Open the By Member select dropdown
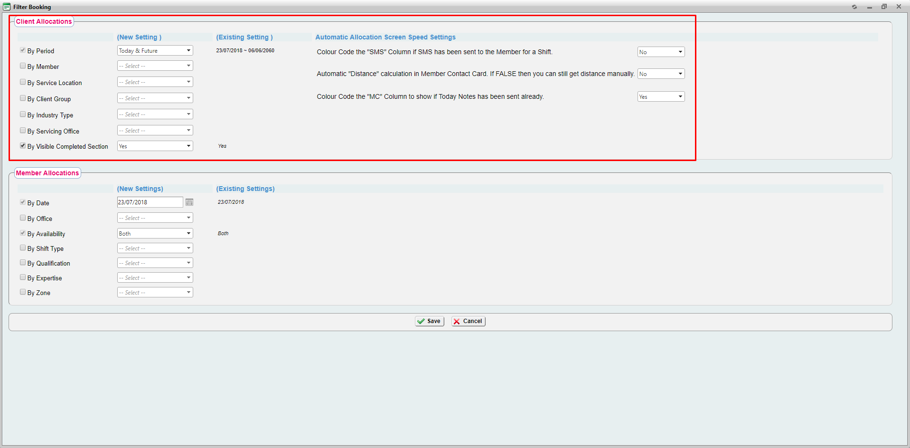Image resolution: width=910 pixels, height=448 pixels. 155,66
